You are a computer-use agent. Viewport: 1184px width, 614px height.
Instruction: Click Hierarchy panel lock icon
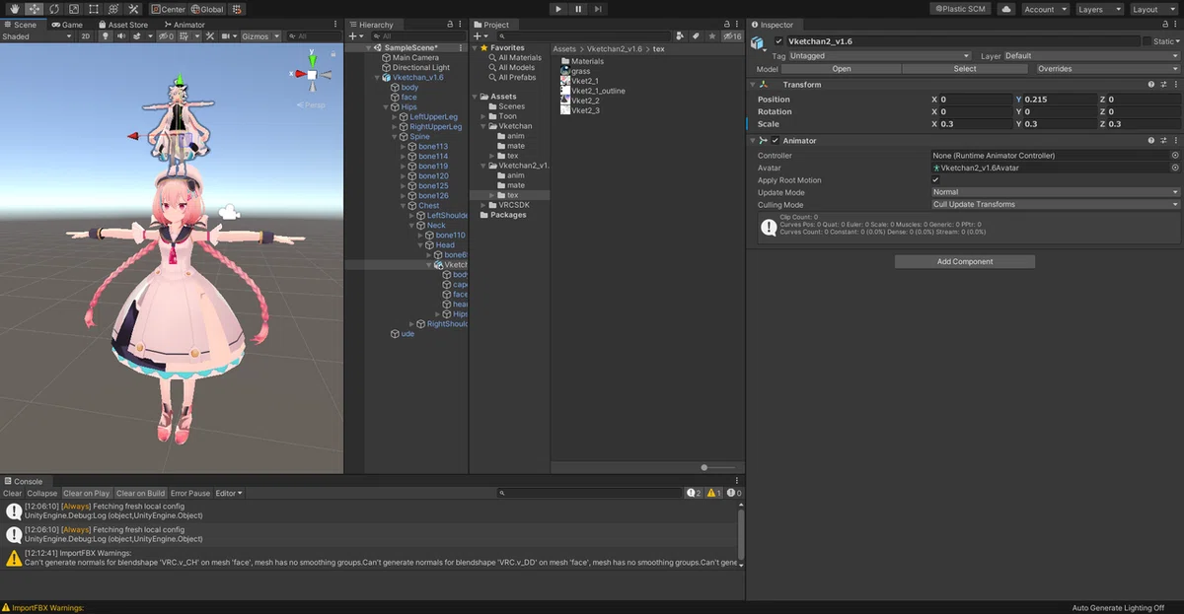[449, 25]
